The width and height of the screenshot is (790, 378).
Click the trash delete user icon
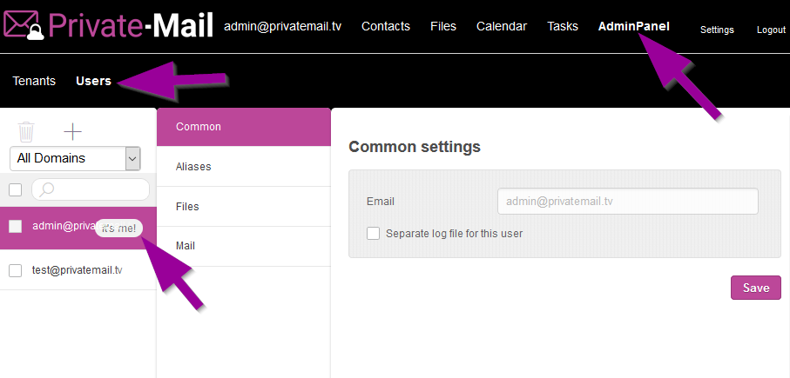click(x=27, y=131)
